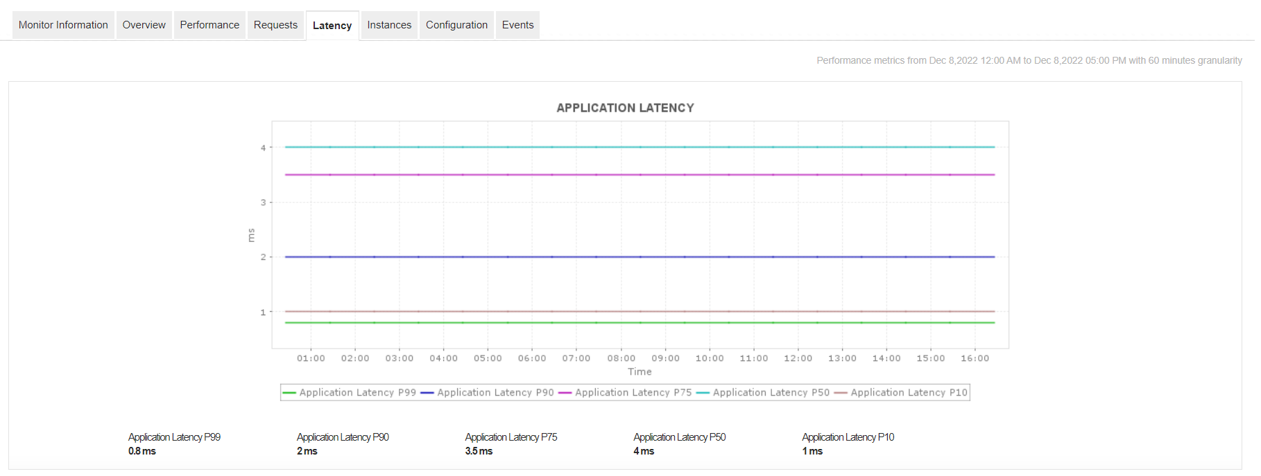1261x476 pixels.
Task: Open the Monitor Information tab
Action: pos(63,25)
